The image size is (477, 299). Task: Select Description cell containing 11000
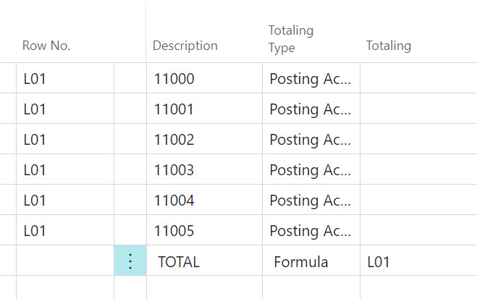(x=204, y=79)
